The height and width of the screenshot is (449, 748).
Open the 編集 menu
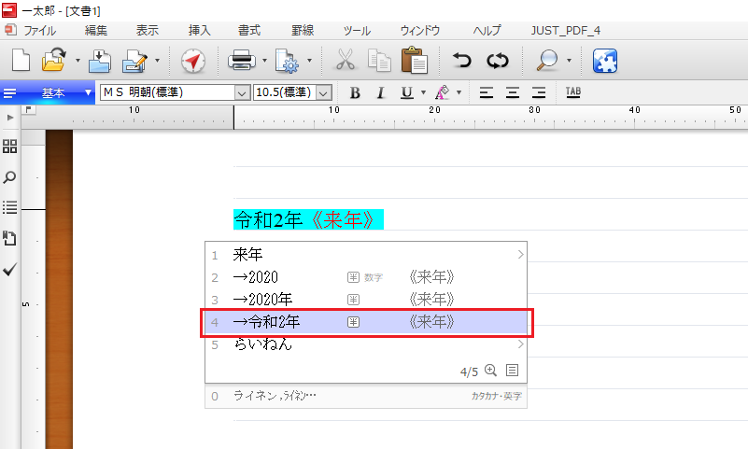[96, 31]
